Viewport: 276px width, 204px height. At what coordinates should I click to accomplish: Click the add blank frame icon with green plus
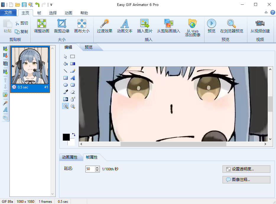click(5, 72)
